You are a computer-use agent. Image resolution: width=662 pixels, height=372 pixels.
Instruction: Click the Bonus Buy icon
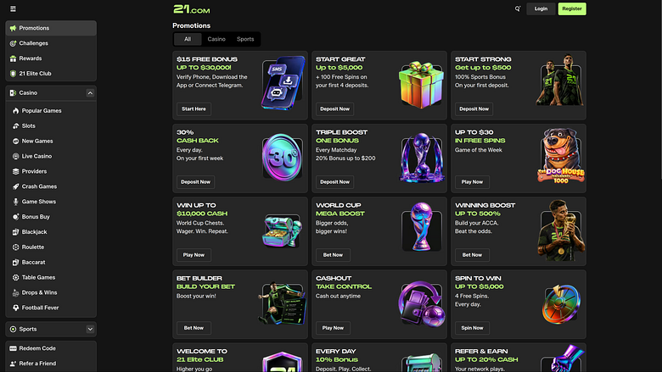(x=15, y=217)
